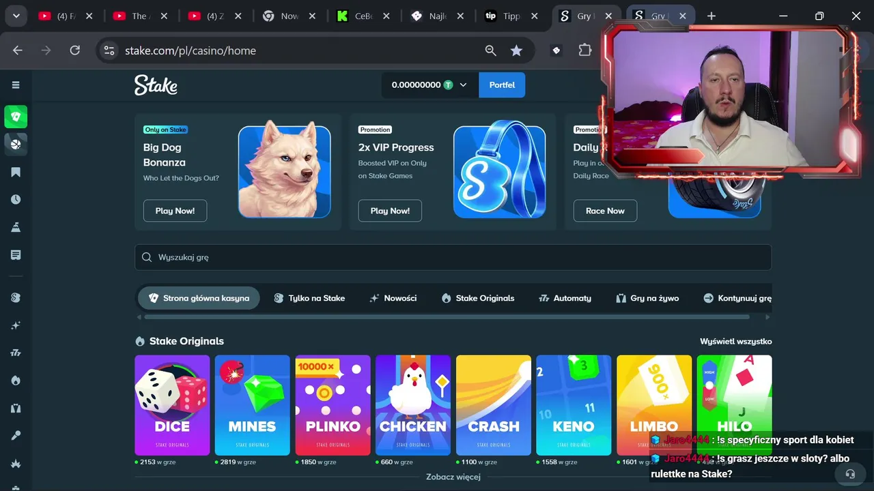
Task: Open the Mines game thumbnail
Action: click(253, 405)
